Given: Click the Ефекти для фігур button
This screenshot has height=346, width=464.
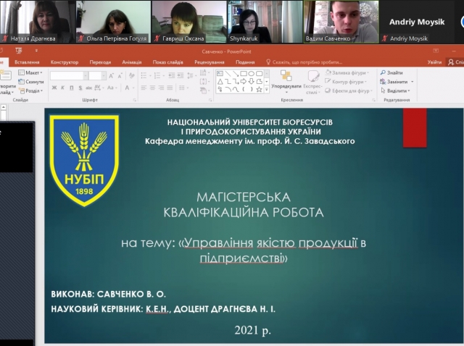Looking at the screenshot, I should coord(349,90).
